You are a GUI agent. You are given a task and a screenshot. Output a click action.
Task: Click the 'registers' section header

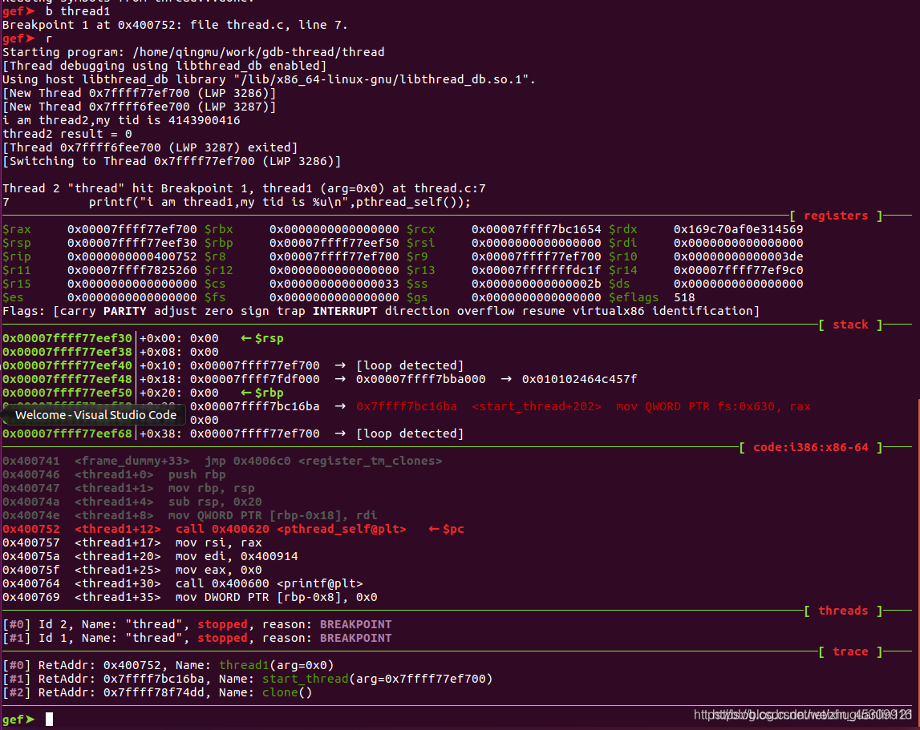coord(836,216)
